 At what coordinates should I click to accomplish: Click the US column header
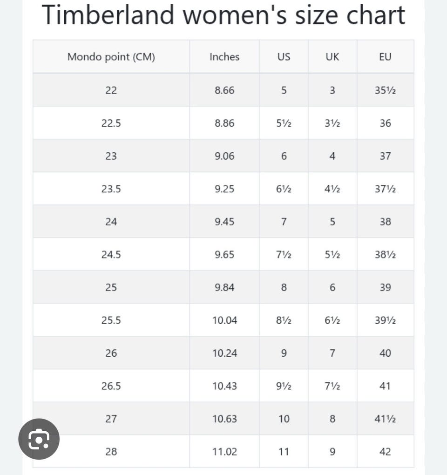coord(284,57)
